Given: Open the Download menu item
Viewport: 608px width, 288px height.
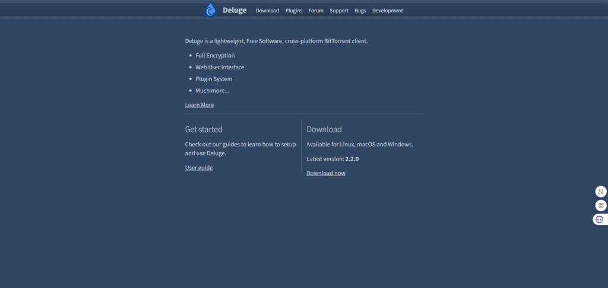Looking at the screenshot, I should click(268, 11).
